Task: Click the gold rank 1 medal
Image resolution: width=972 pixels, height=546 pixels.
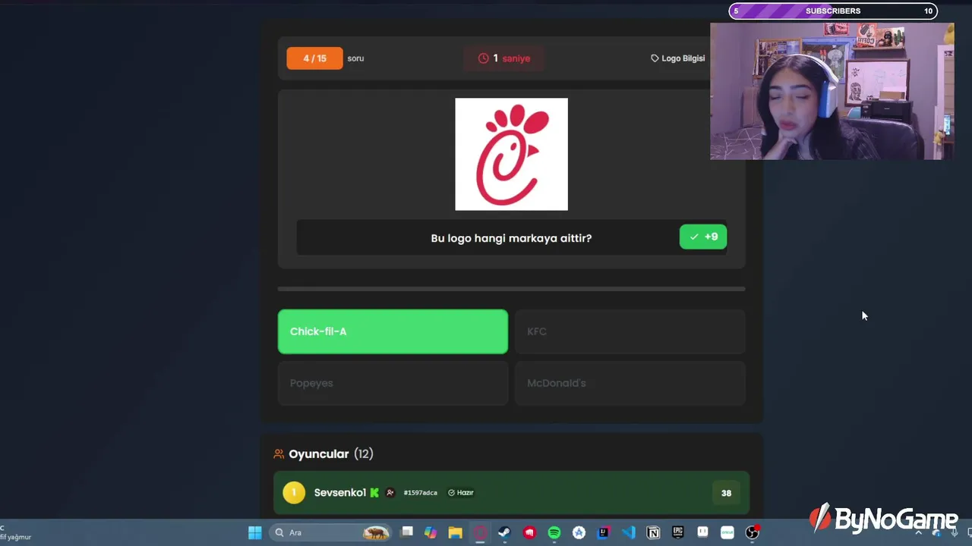Action: tap(294, 493)
